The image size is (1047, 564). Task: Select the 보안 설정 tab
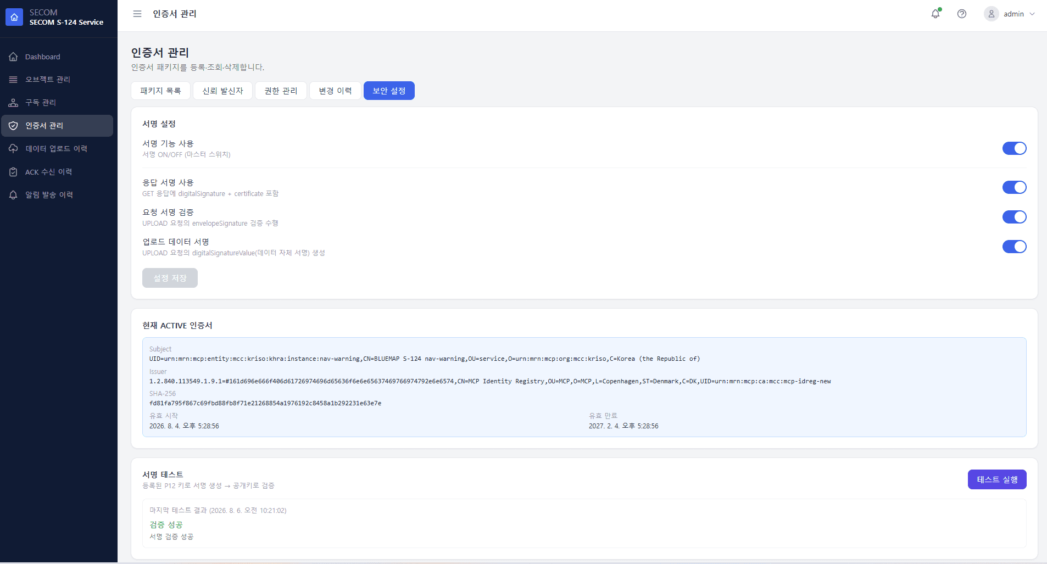389,91
